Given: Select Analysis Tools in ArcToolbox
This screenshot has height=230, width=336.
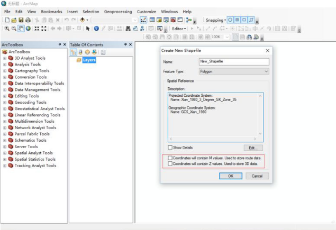Looking at the screenshot, I should (28, 65).
